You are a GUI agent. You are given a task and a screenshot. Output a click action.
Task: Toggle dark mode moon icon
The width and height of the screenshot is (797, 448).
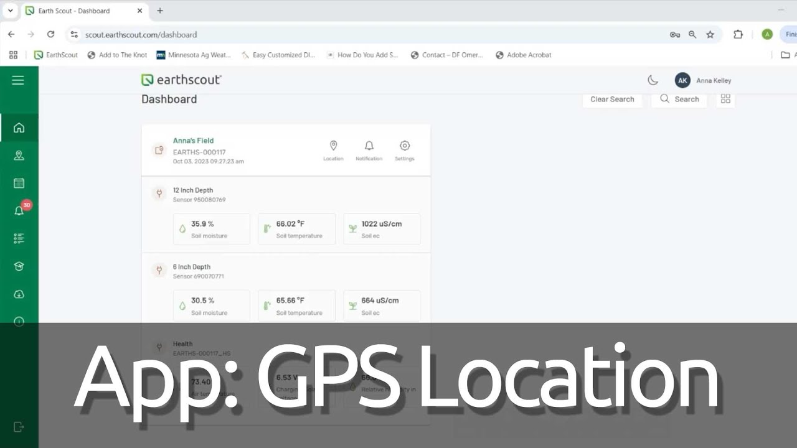pos(653,80)
